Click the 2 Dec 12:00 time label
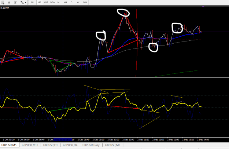 click(158, 139)
